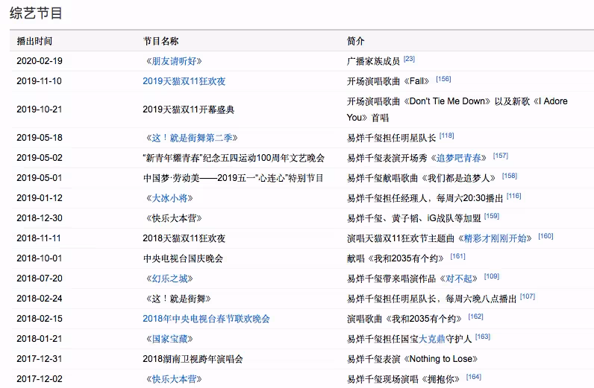Open the 2019天猫双11狂欢夜 link
Viewport: 594px width, 388px height.
184,81
